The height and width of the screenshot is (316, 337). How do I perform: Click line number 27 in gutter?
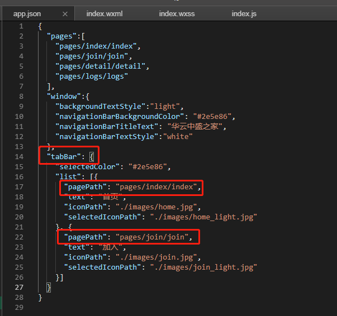click(x=19, y=287)
